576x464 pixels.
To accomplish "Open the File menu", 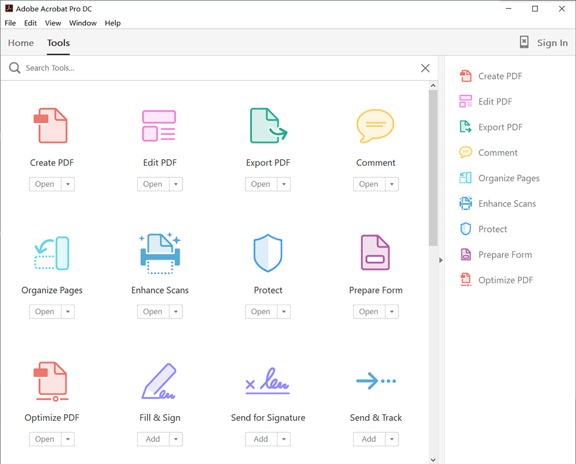I will click(10, 23).
